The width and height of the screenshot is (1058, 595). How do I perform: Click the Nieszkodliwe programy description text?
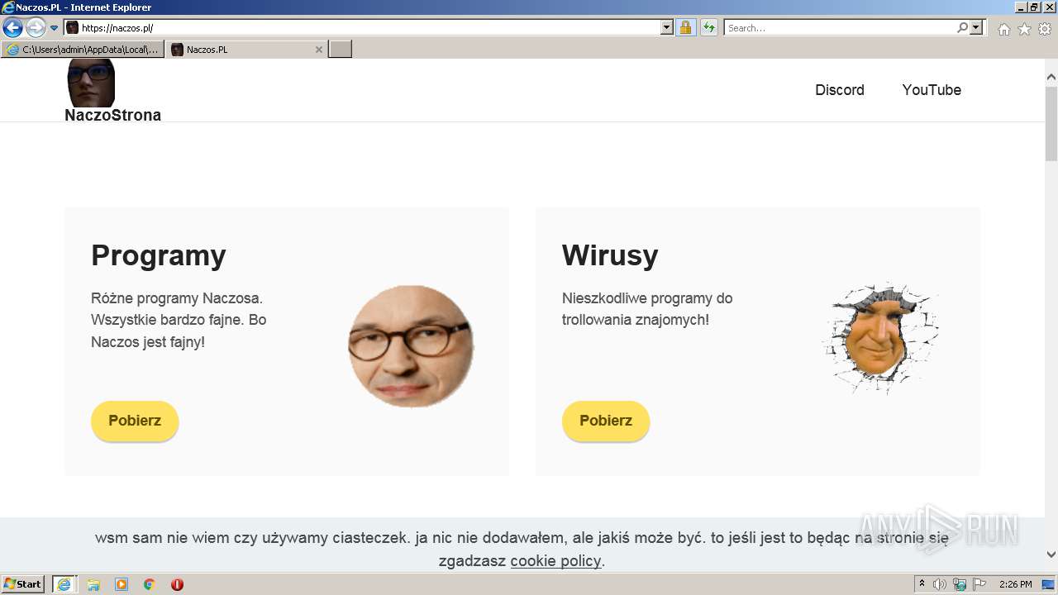tap(647, 309)
